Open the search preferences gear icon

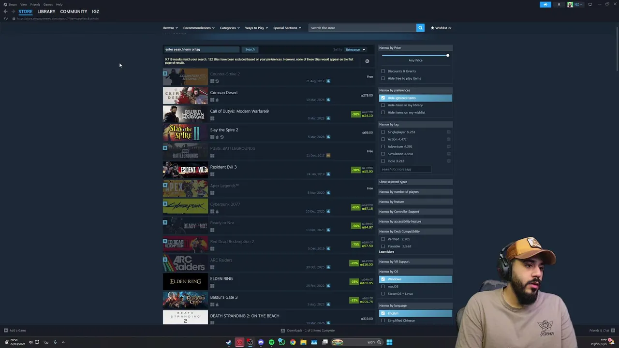(367, 61)
